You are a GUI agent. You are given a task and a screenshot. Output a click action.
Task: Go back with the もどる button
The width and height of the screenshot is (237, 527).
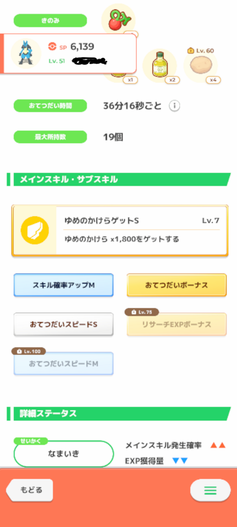[31, 490]
